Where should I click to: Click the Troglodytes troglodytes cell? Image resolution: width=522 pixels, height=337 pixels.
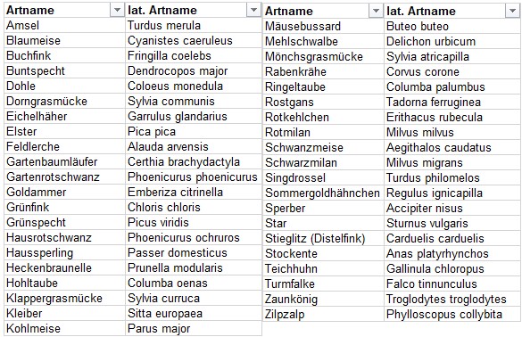[x=452, y=299]
